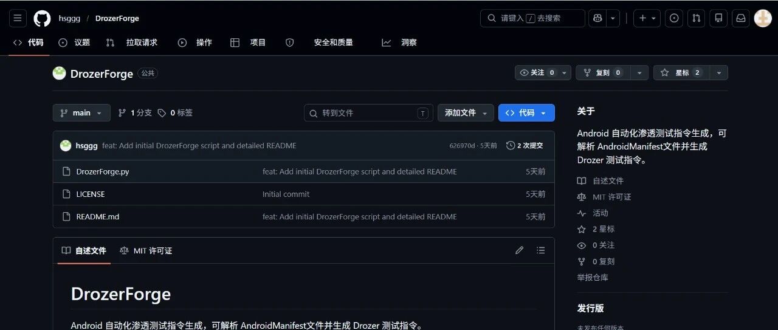The width and height of the screenshot is (778, 330).
Task: Click hsggg commit author avatar
Action: [66, 146]
